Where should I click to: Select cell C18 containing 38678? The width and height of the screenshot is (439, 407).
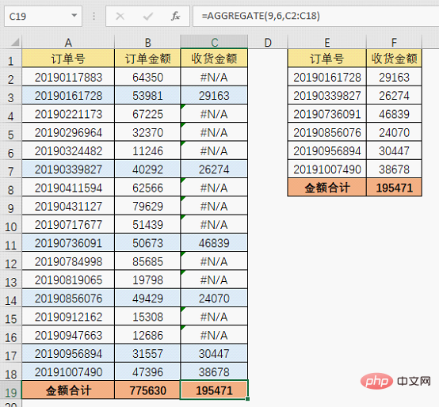pos(214,372)
